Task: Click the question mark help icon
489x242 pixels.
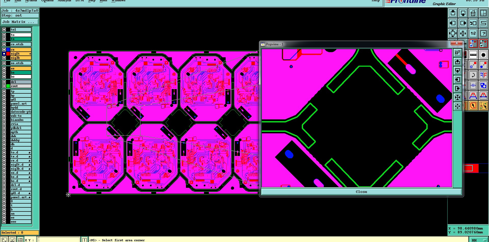Action: pos(483,33)
